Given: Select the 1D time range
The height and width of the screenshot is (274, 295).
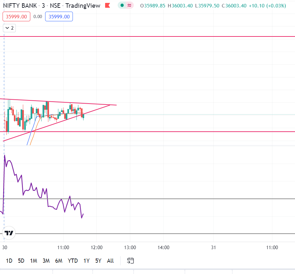Looking at the screenshot, I should [x=9, y=261].
